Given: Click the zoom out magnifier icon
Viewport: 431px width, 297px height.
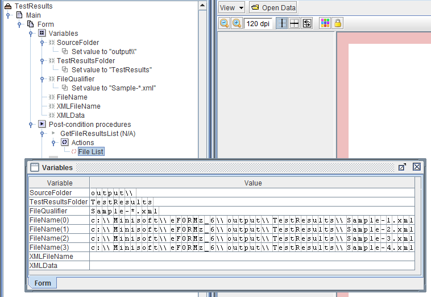Looking at the screenshot, I should [x=224, y=23].
